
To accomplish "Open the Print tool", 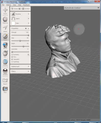I will pos(5,90).
